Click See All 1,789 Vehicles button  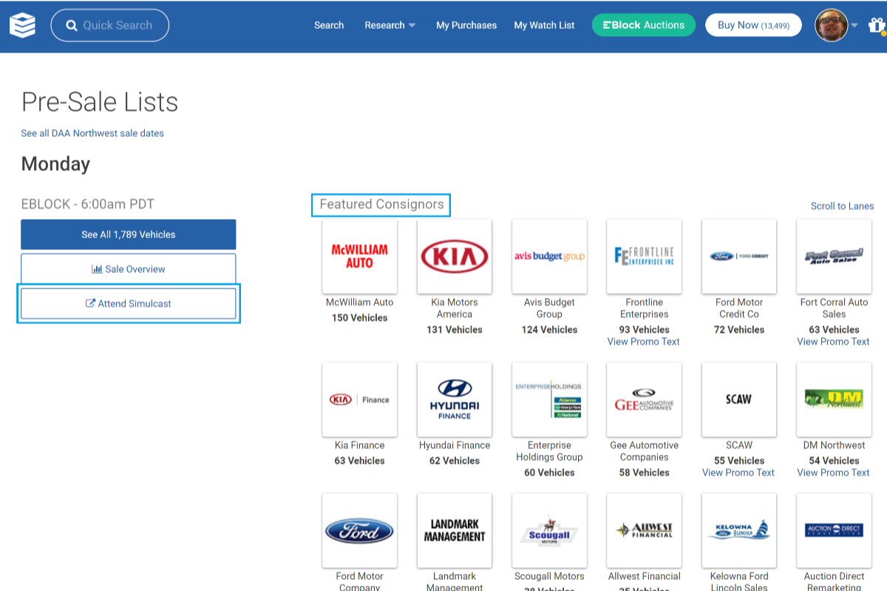[129, 234]
